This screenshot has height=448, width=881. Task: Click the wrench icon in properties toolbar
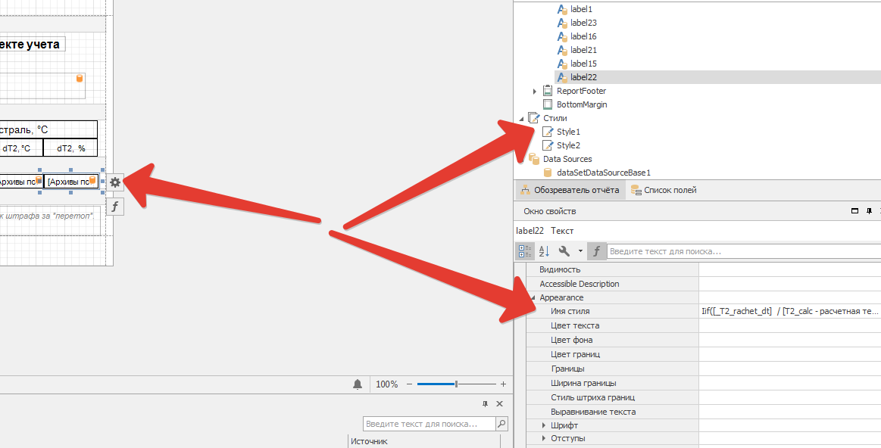[564, 251]
